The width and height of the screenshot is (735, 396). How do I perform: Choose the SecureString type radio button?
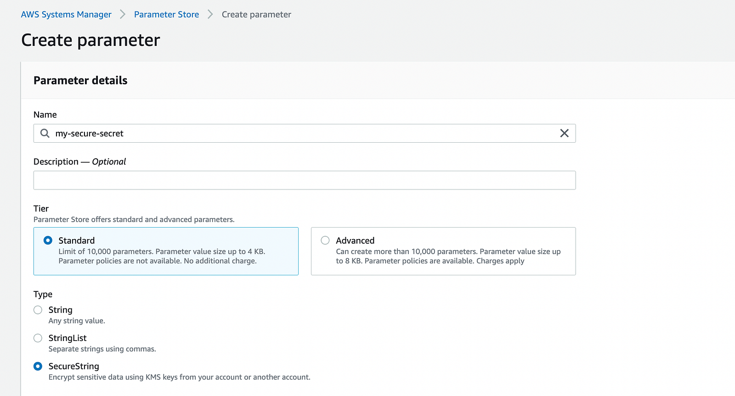(x=38, y=366)
